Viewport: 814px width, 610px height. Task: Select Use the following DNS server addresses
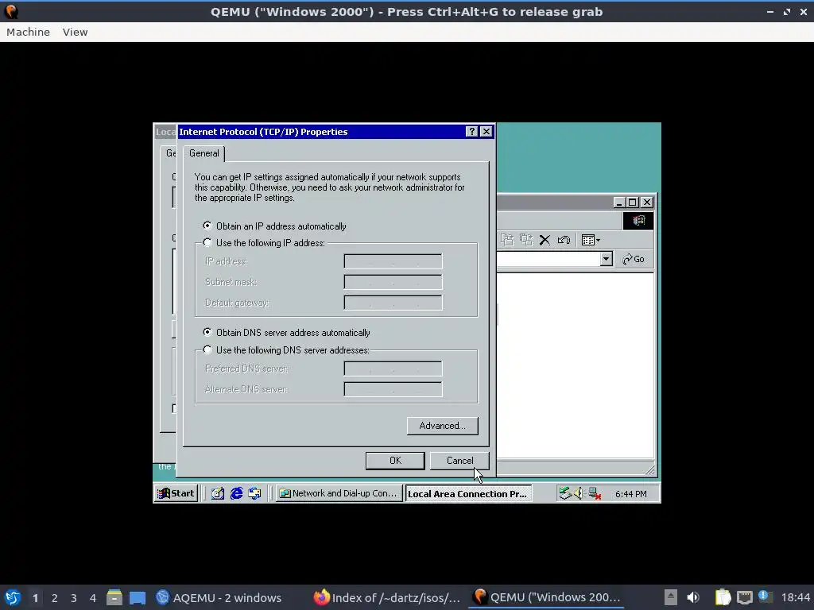(x=207, y=349)
